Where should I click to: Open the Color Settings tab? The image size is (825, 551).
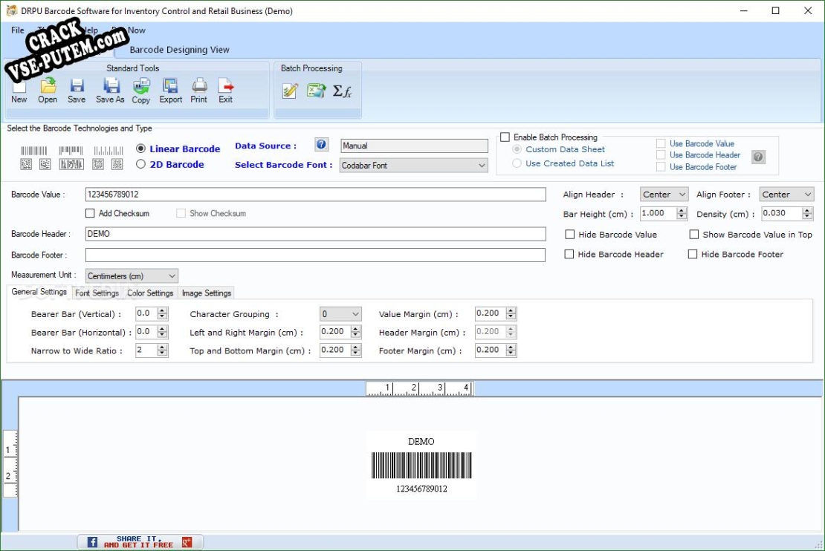pyautogui.click(x=150, y=293)
